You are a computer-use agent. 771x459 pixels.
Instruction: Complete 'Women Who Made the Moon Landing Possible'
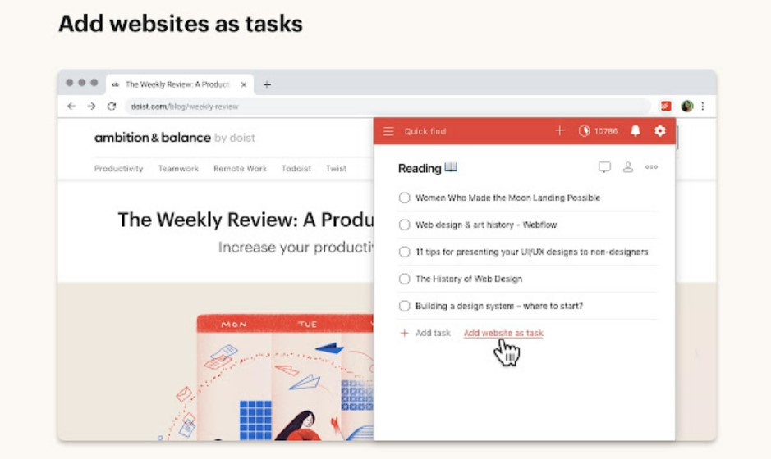tap(404, 198)
